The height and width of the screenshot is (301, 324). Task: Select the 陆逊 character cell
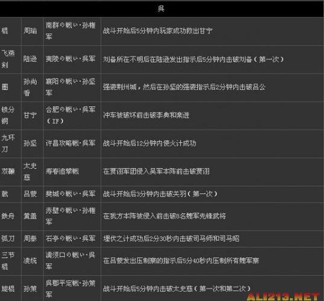click(32, 60)
